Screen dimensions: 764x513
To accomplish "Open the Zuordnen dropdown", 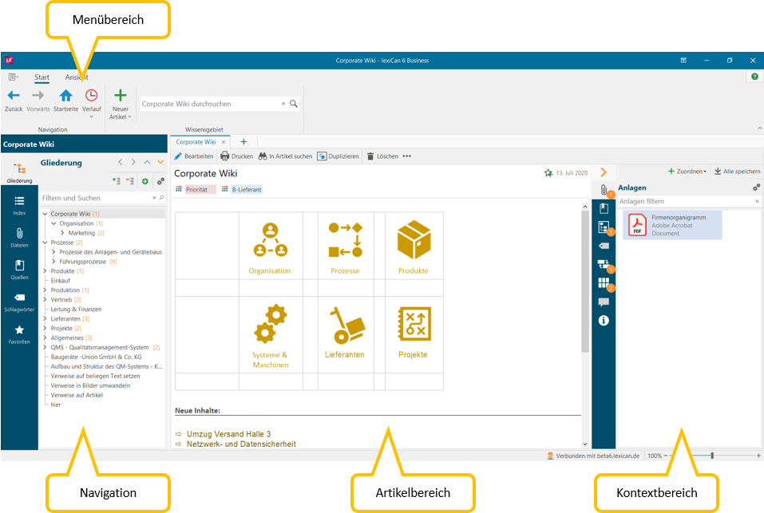I will 687,172.
